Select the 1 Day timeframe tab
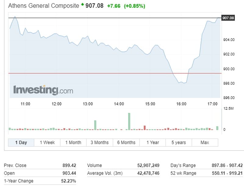244x188 pixels. coord(21,142)
